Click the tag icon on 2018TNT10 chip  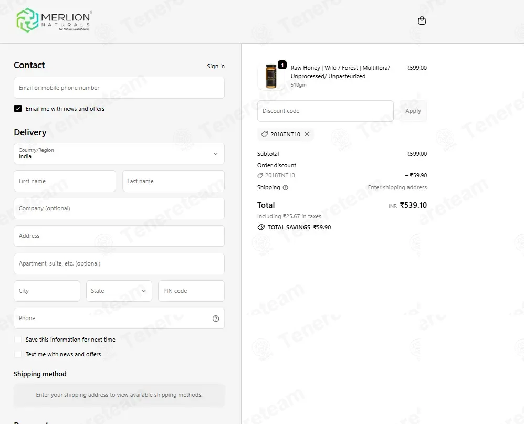pos(264,134)
